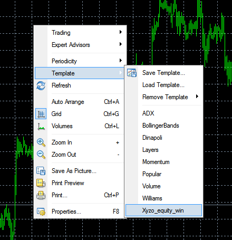The width and height of the screenshot is (232, 240).
Task: Click the Zoom Out magnifier icon
Action: (41, 155)
